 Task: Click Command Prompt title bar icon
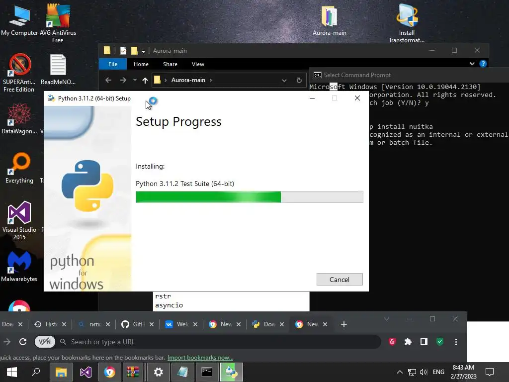coord(318,75)
